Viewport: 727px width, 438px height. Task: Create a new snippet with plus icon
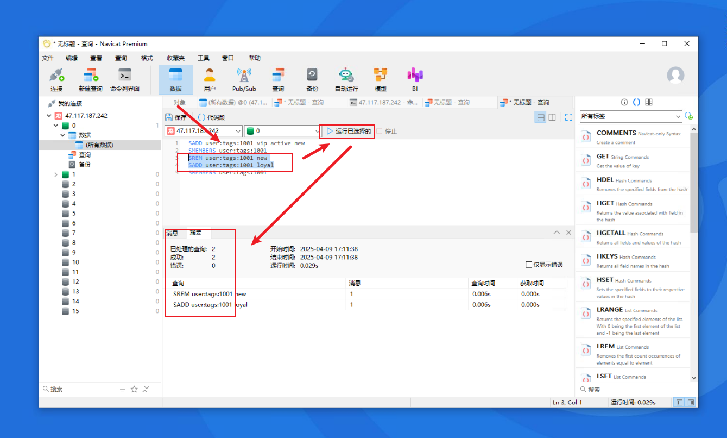[x=689, y=116]
